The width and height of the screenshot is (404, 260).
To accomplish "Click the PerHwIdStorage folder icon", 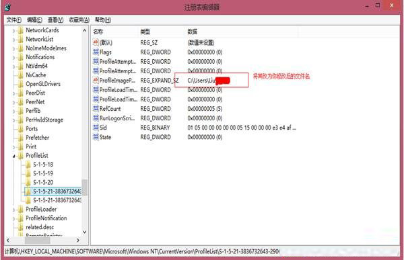I will click(x=21, y=120).
